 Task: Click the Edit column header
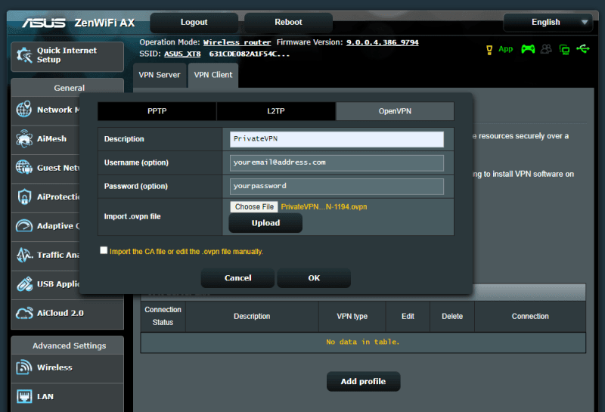[408, 316]
